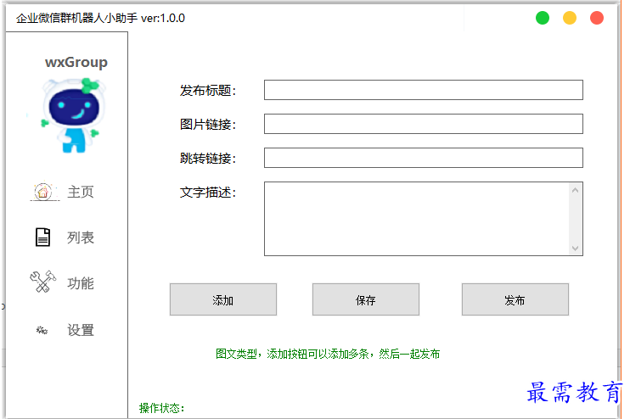630x419 pixels.
Task: Open the 设置 sidebar menu item
Action: (x=81, y=330)
